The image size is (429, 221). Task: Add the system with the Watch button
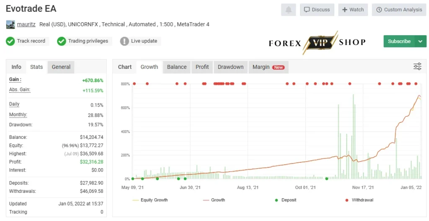tap(353, 10)
